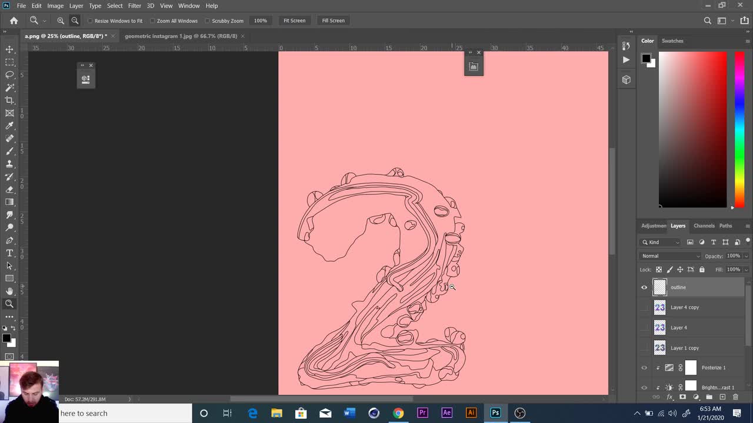This screenshot has width=753, height=423.
Task: Open the Filter menu
Action: 134,5
